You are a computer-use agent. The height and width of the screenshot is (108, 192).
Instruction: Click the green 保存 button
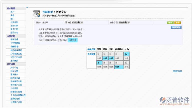(170, 22)
